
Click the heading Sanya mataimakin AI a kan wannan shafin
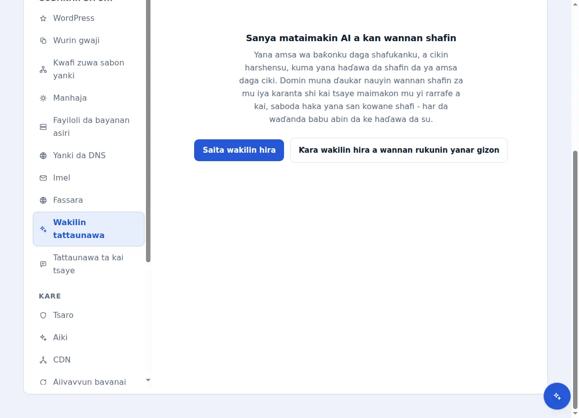[x=351, y=38]
